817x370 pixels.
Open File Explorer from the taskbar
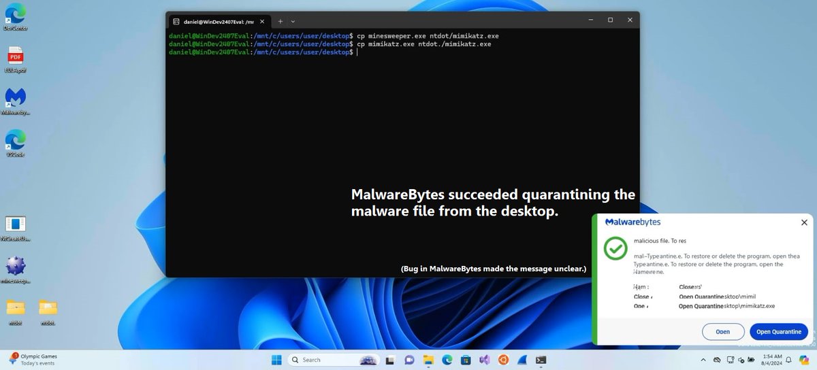coord(428,360)
